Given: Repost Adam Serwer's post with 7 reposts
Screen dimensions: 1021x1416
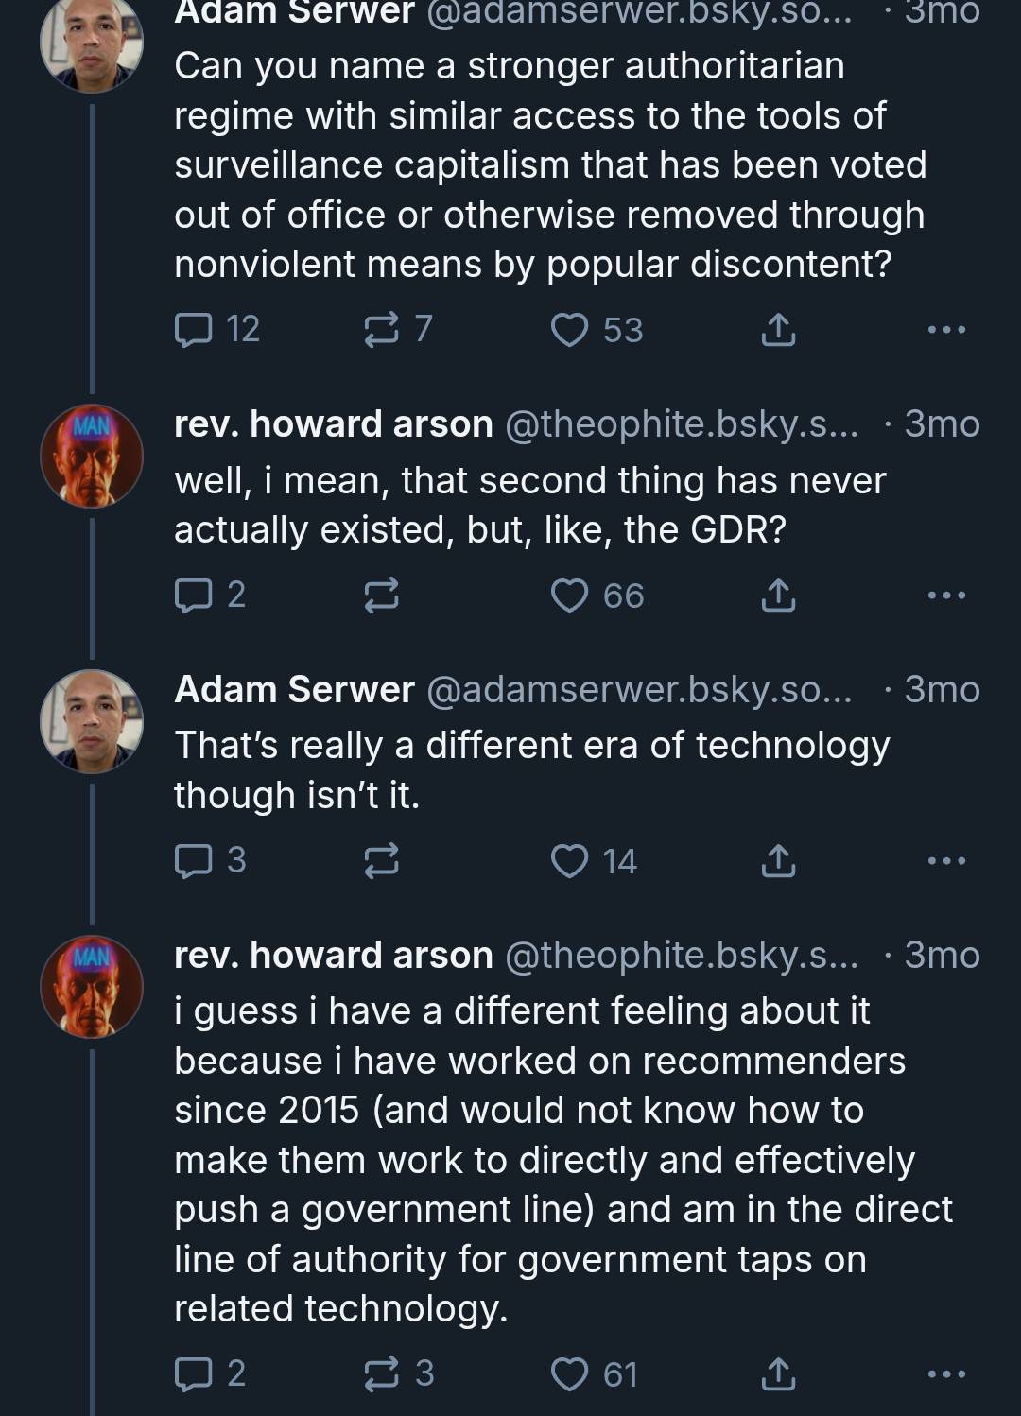Looking at the screenshot, I should (x=382, y=329).
